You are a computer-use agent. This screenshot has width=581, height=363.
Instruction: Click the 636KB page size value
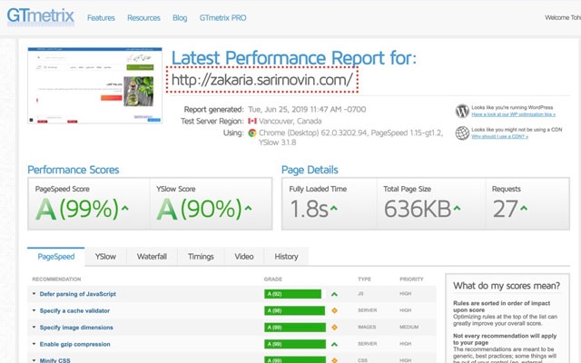pos(418,209)
